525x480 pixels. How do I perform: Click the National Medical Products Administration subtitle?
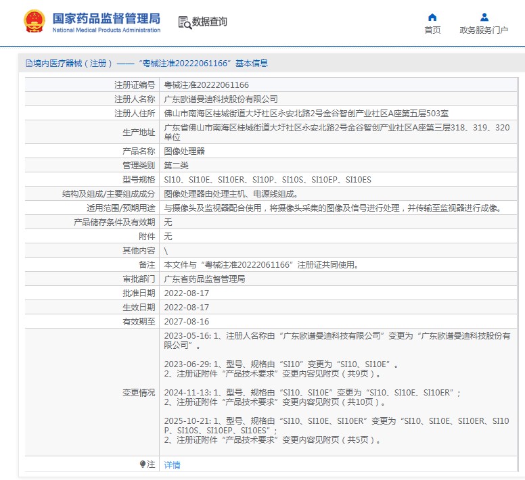pyautogui.click(x=106, y=30)
